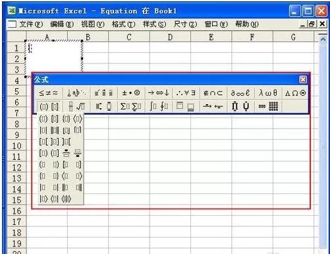The height and width of the screenshot is (254, 330).
Task: Open the set theory symbols palette (∉∩⊂)
Action: pos(213,93)
